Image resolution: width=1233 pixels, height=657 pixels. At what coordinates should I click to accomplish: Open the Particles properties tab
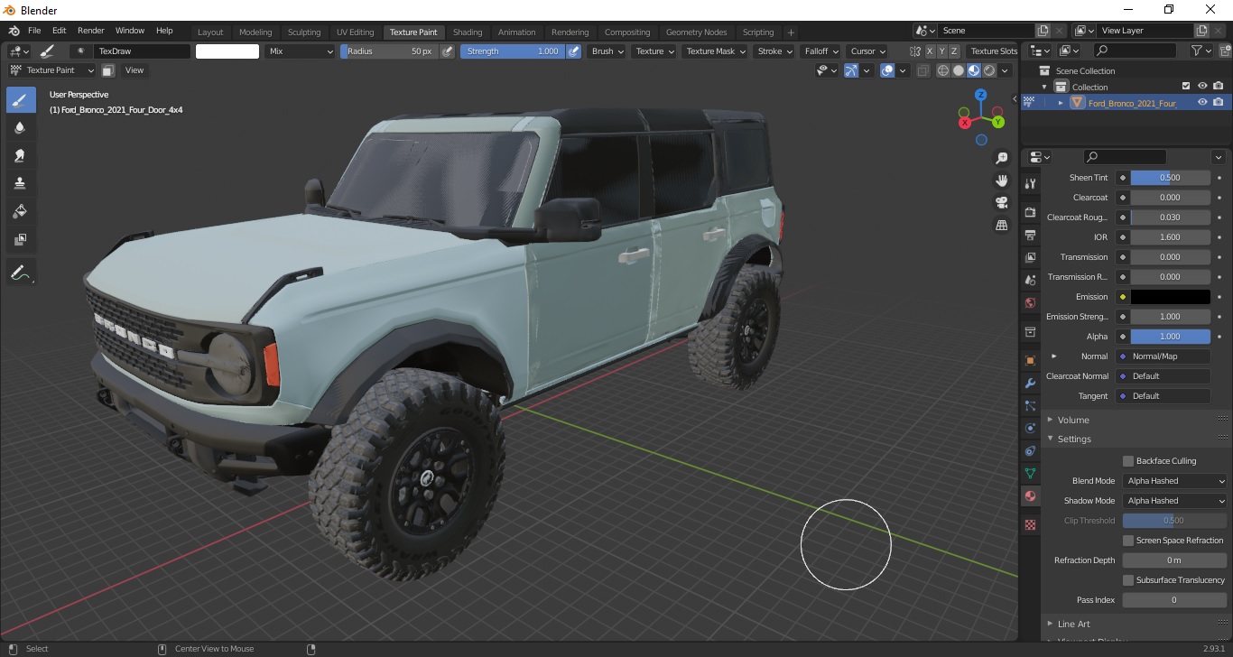tap(1030, 405)
